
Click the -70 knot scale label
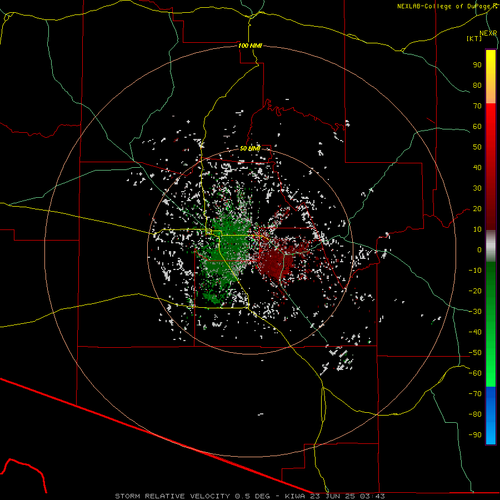point(475,394)
